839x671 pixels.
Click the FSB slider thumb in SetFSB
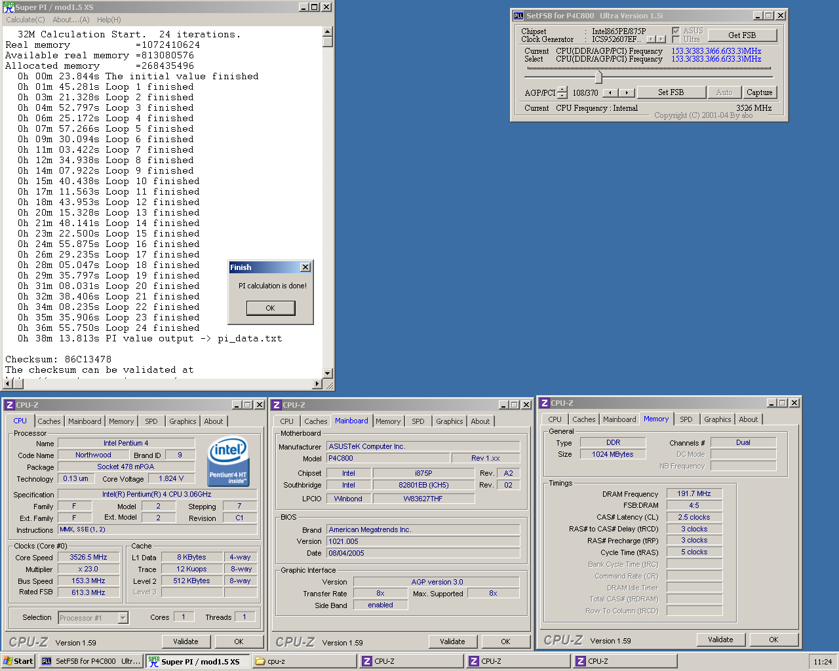click(x=598, y=76)
